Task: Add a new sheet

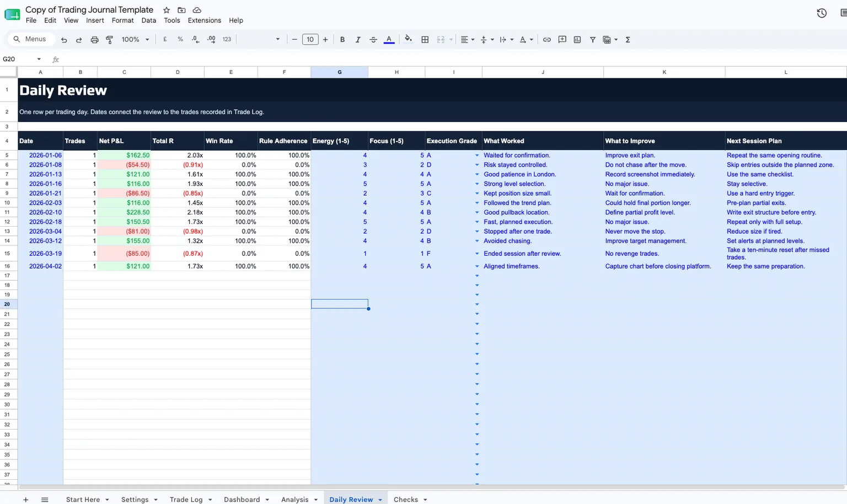Action: [x=25, y=500]
